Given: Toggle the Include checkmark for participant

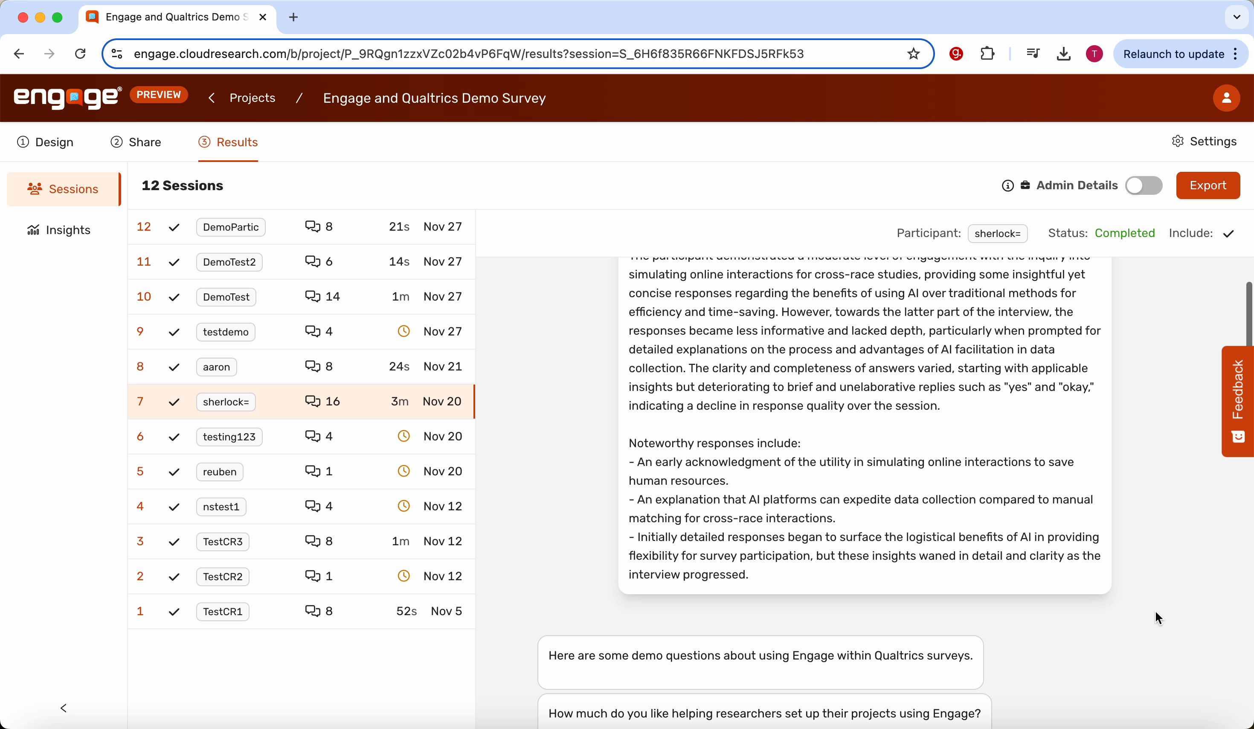Looking at the screenshot, I should [1228, 233].
